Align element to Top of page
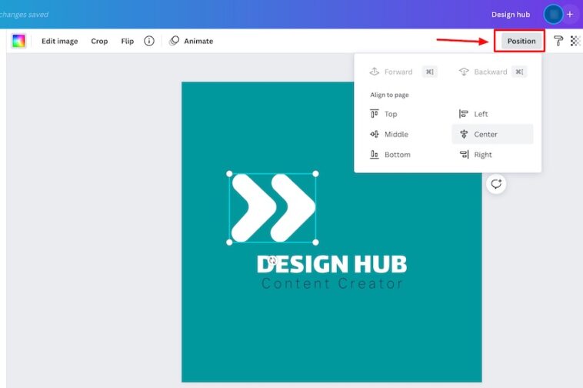This screenshot has width=583, height=388. [x=385, y=114]
